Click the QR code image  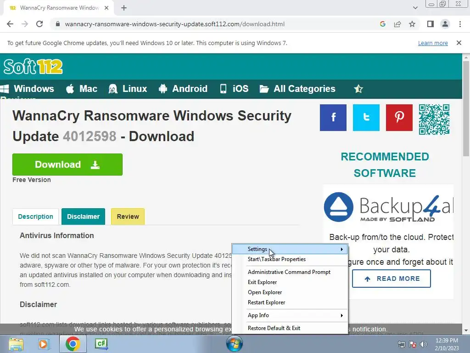[434, 120]
